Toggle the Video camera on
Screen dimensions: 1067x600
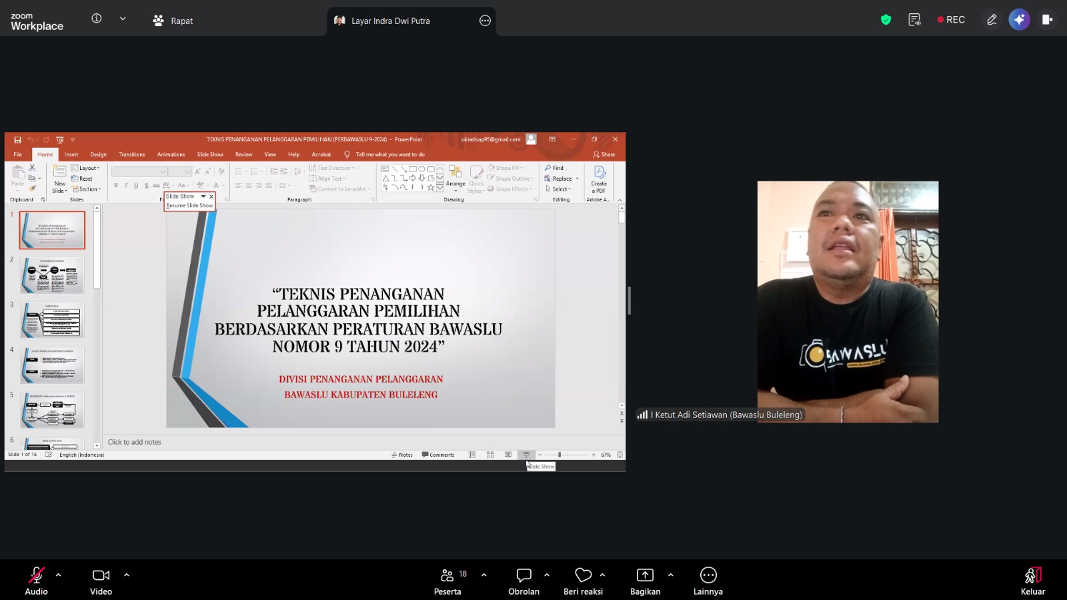pos(101,580)
